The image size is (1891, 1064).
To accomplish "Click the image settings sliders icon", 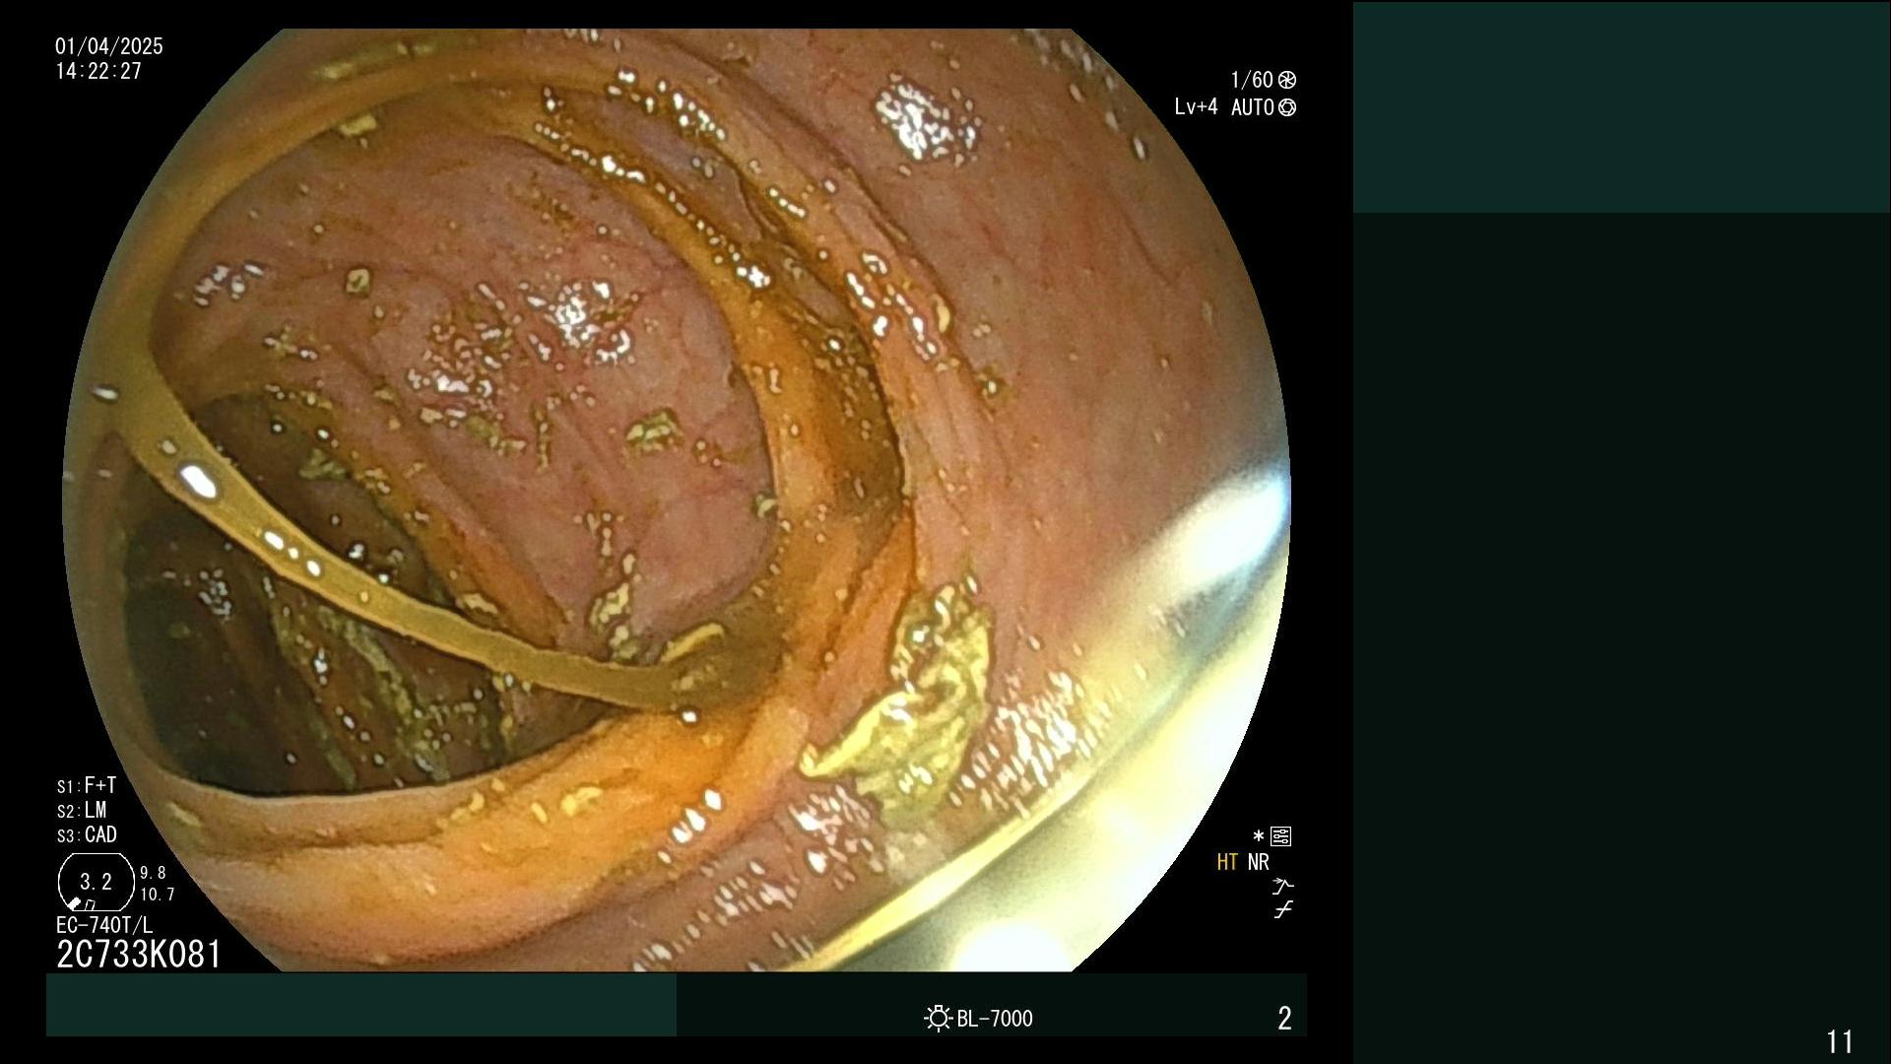I will click(1281, 836).
